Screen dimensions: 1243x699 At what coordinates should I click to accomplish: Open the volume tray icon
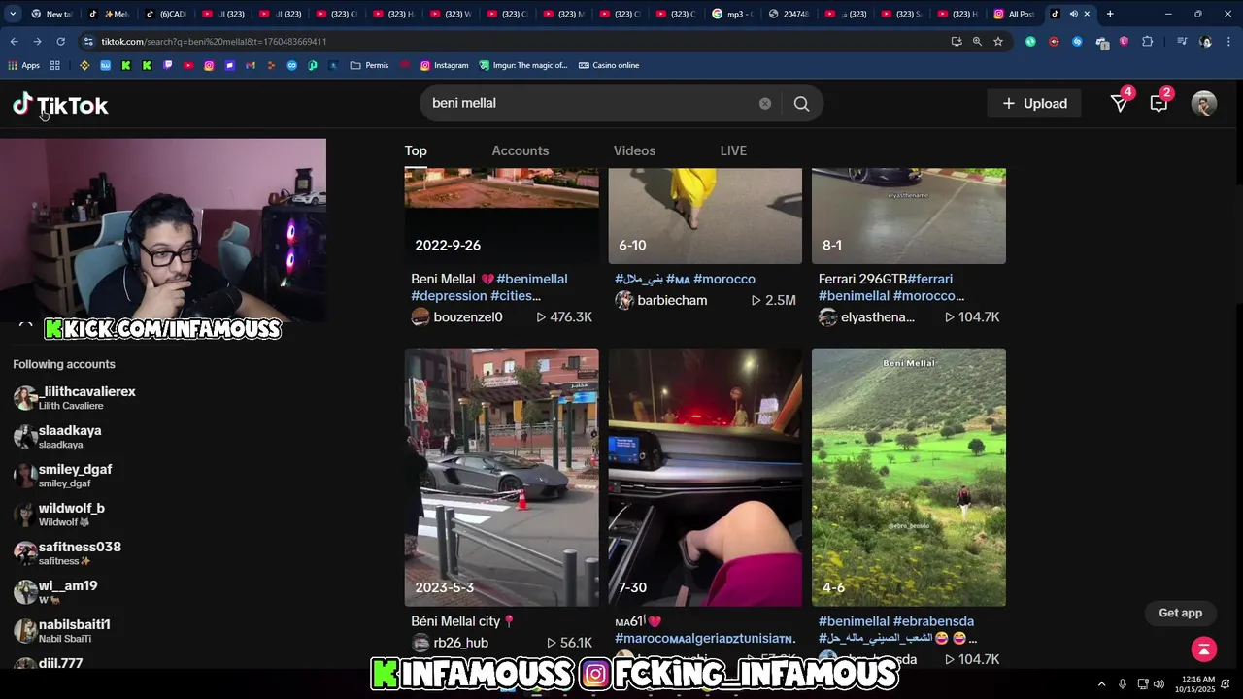1159,683
